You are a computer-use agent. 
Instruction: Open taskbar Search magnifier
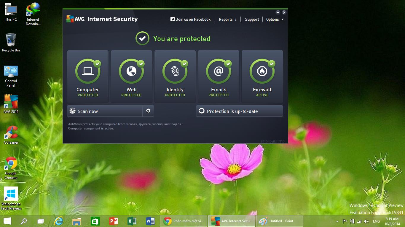tap(24, 221)
